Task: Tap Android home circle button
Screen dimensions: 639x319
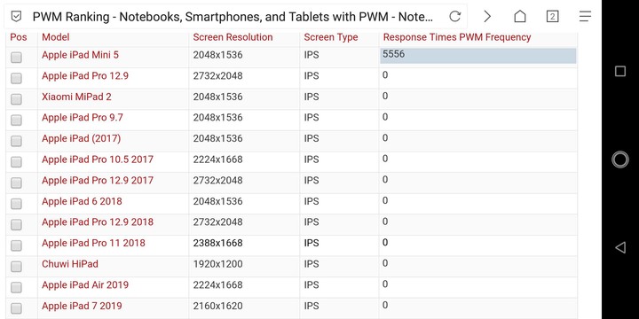Action: pyautogui.click(x=620, y=159)
